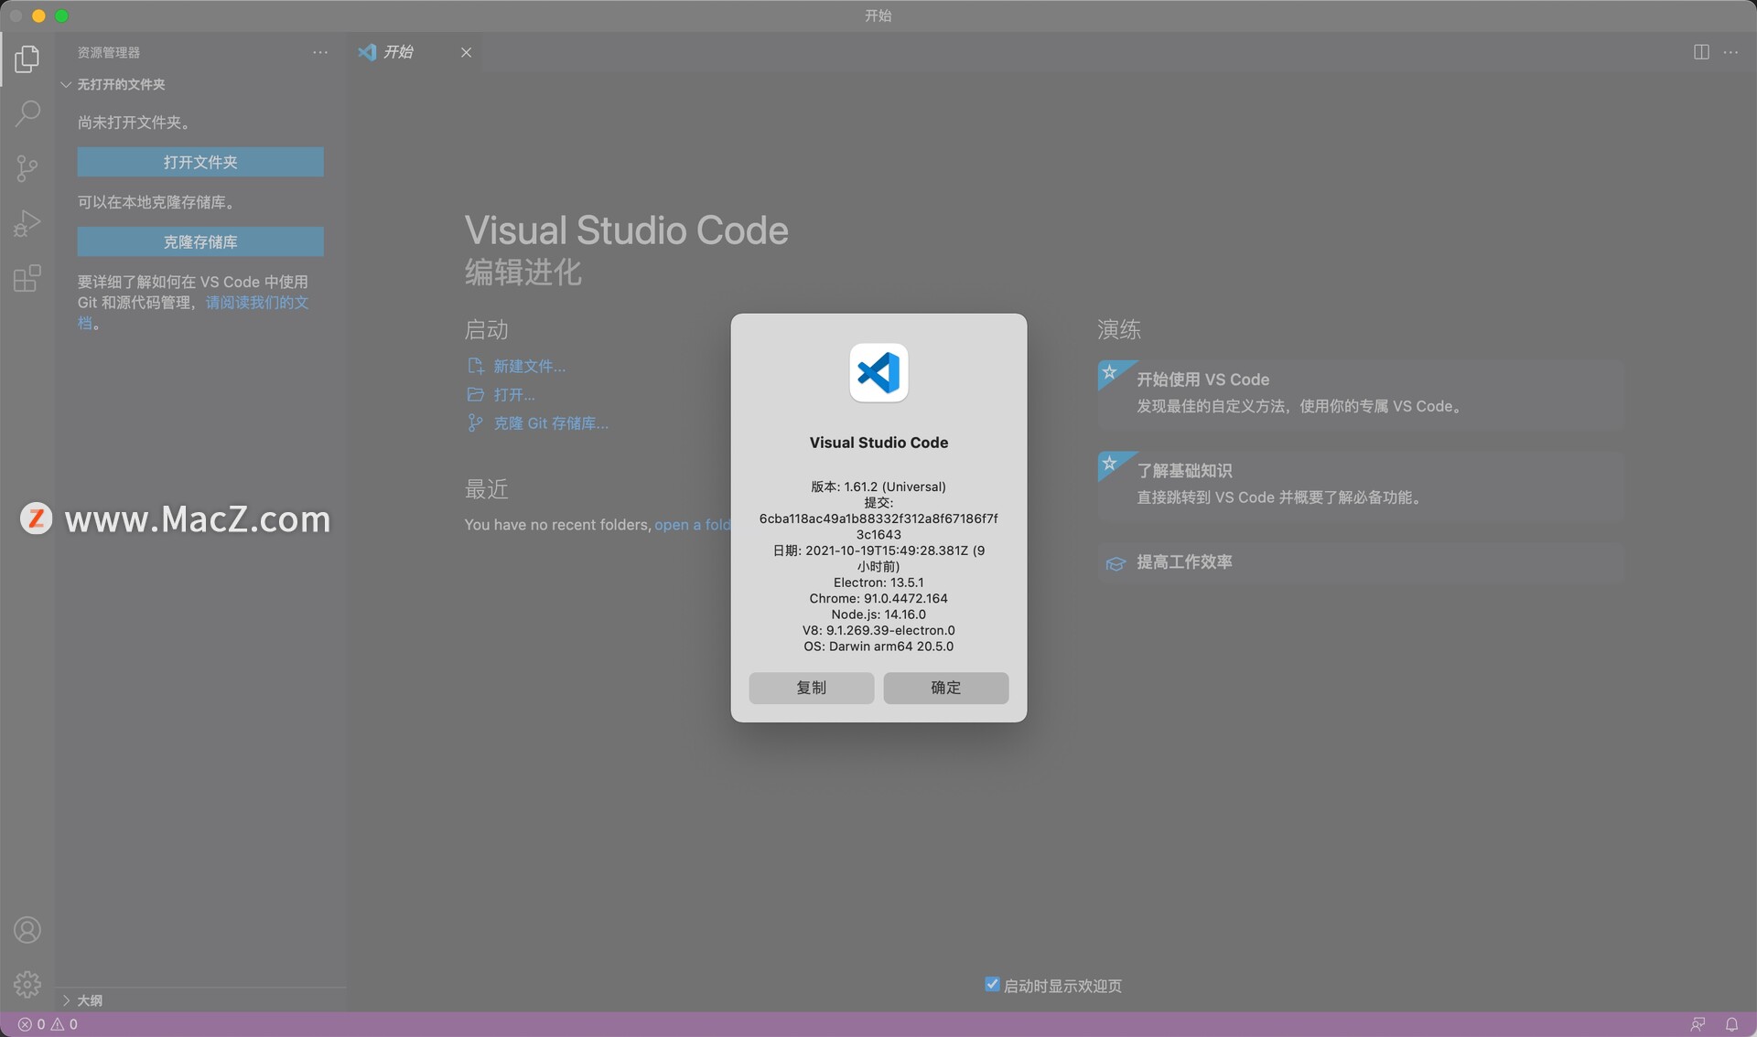Toggle the 启动时显示欢迎页 checkbox

click(x=992, y=985)
